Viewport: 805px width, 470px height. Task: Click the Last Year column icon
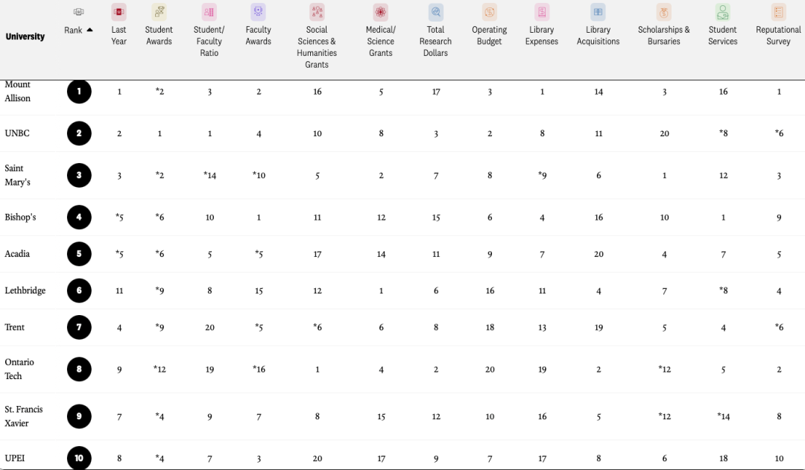coord(119,12)
